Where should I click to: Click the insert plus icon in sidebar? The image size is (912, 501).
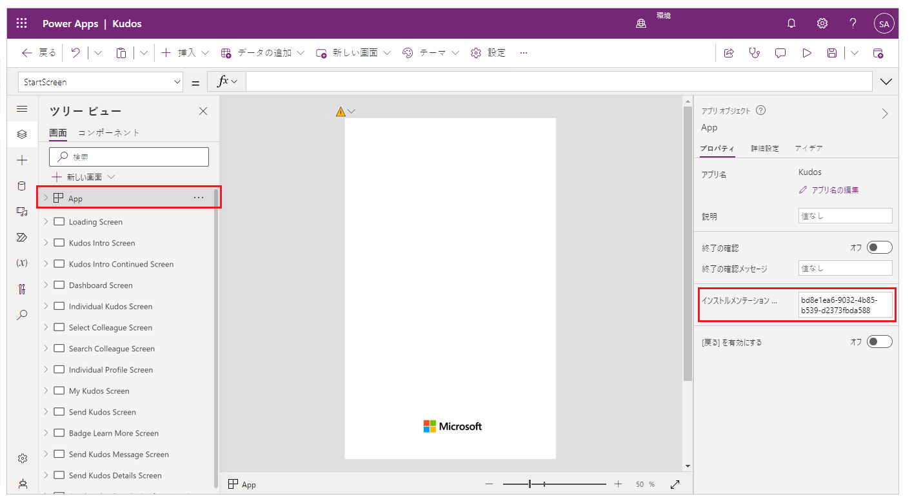pyautogui.click(x=22, y=160)
